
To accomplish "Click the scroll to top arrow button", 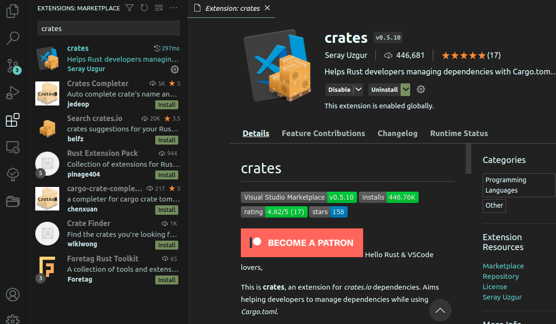I will pyautogui.click(x=440, y=310).
